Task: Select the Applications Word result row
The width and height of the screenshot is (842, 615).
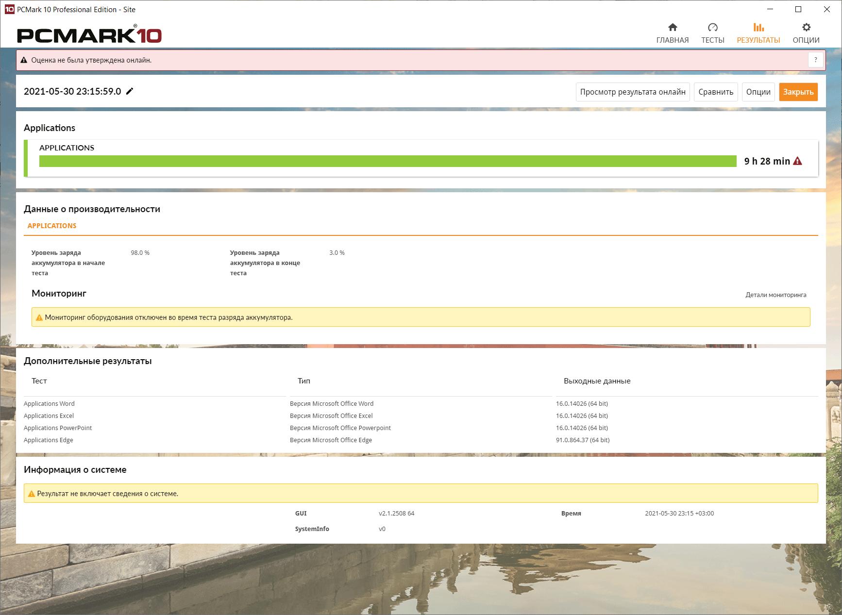Action: (x=421, y=403)
